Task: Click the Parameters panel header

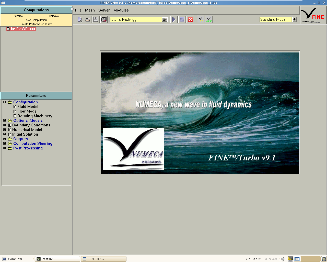Action: pyautogui.click(x=36, y=96)
